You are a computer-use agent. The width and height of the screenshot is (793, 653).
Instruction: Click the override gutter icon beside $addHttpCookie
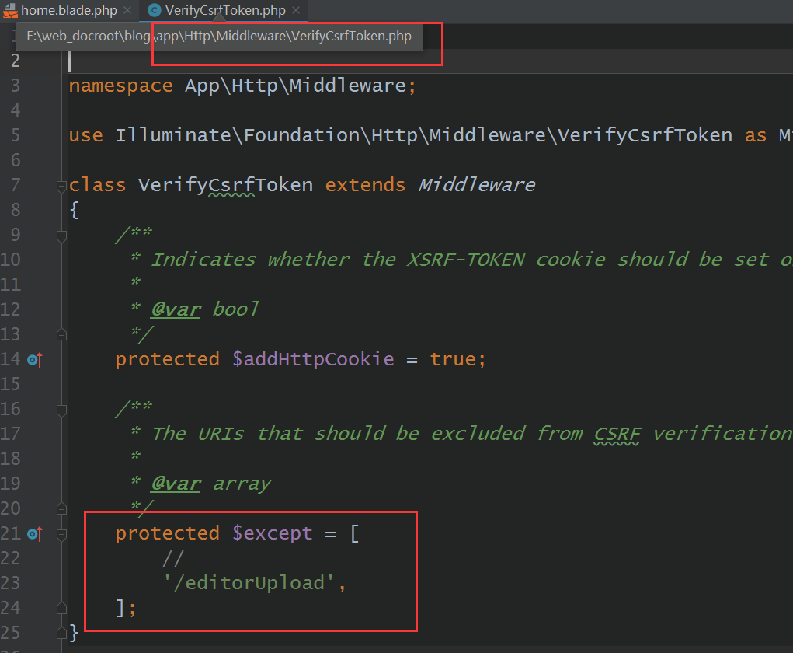(x=34, y=360)
